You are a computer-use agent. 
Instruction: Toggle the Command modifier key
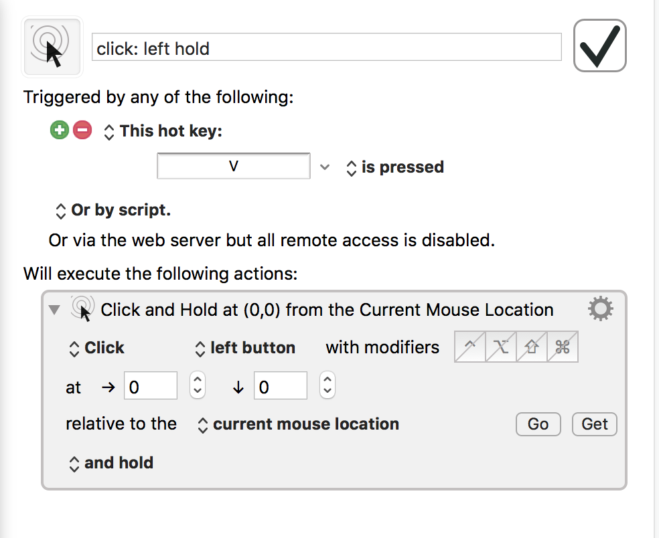coord(563,348)
